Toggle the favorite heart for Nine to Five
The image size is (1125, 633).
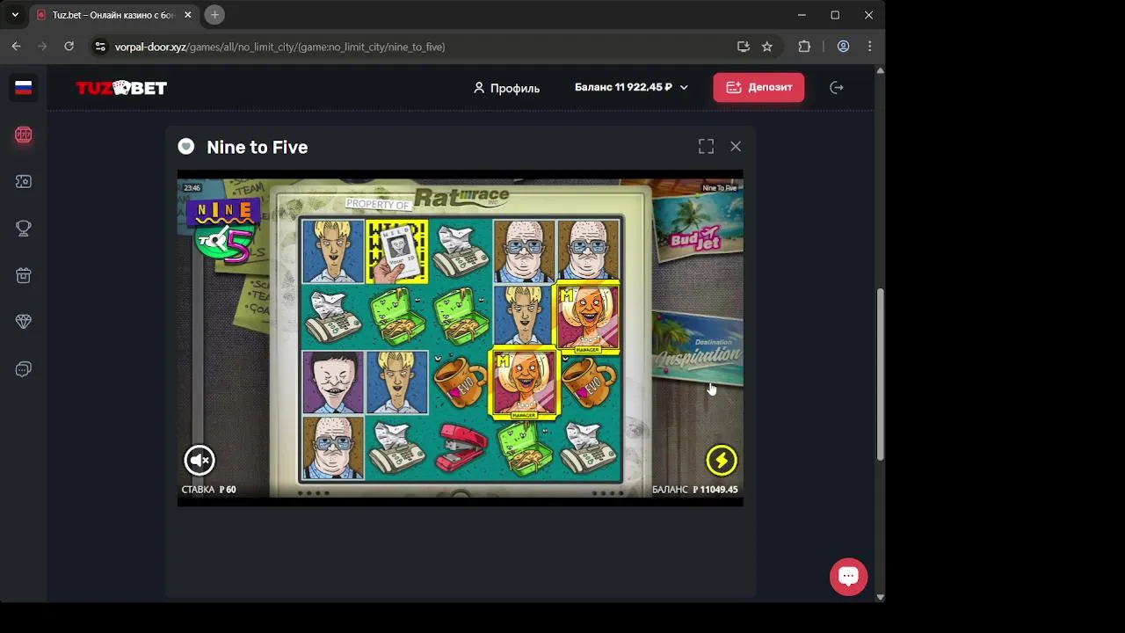click(185, 147)
